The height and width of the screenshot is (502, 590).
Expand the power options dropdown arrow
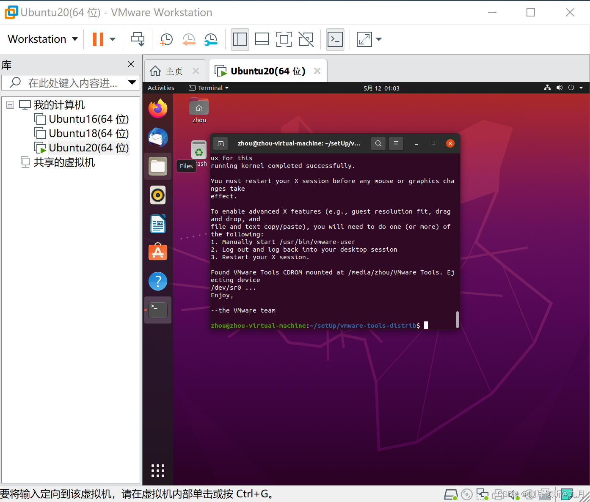(x=113, y=39)
